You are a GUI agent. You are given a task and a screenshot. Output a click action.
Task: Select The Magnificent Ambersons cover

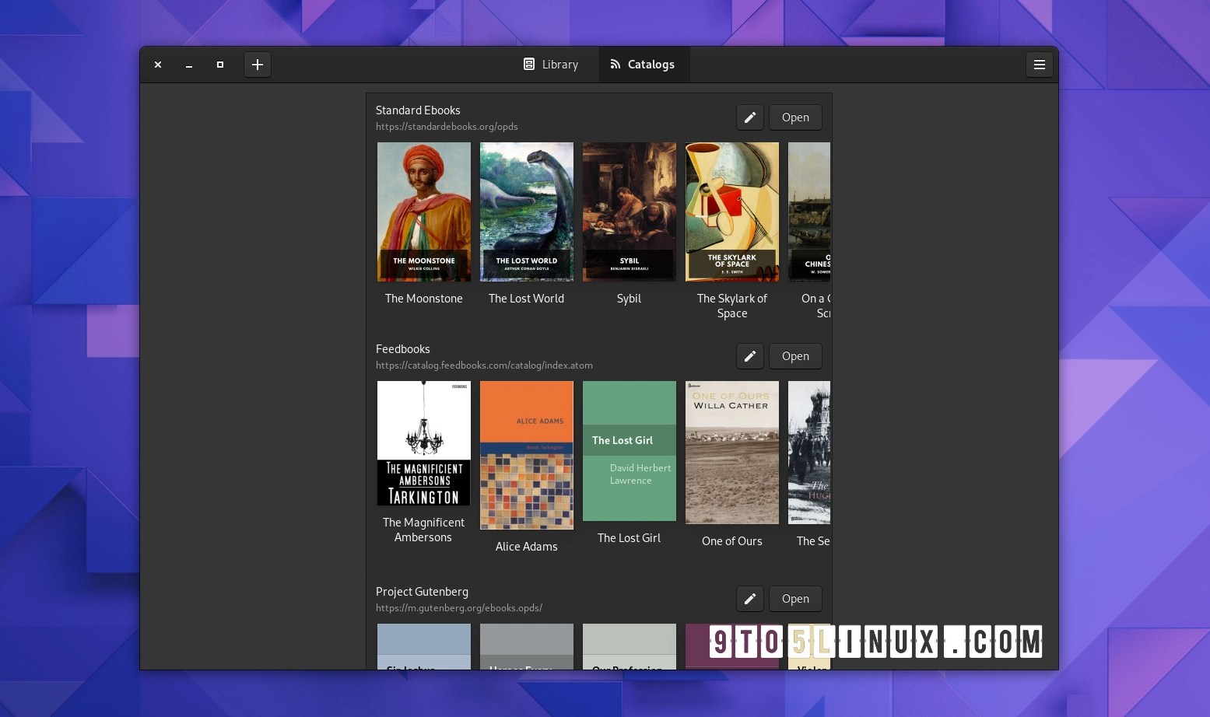pyautogui.click(x=424, y=443)
